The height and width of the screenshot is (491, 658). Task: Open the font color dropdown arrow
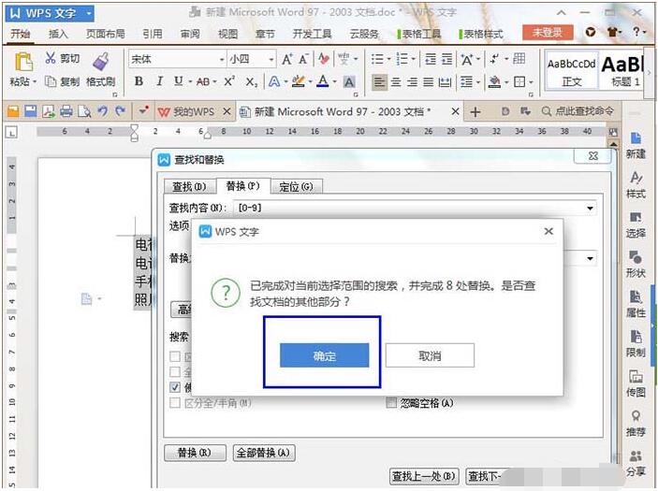(334, 81)
